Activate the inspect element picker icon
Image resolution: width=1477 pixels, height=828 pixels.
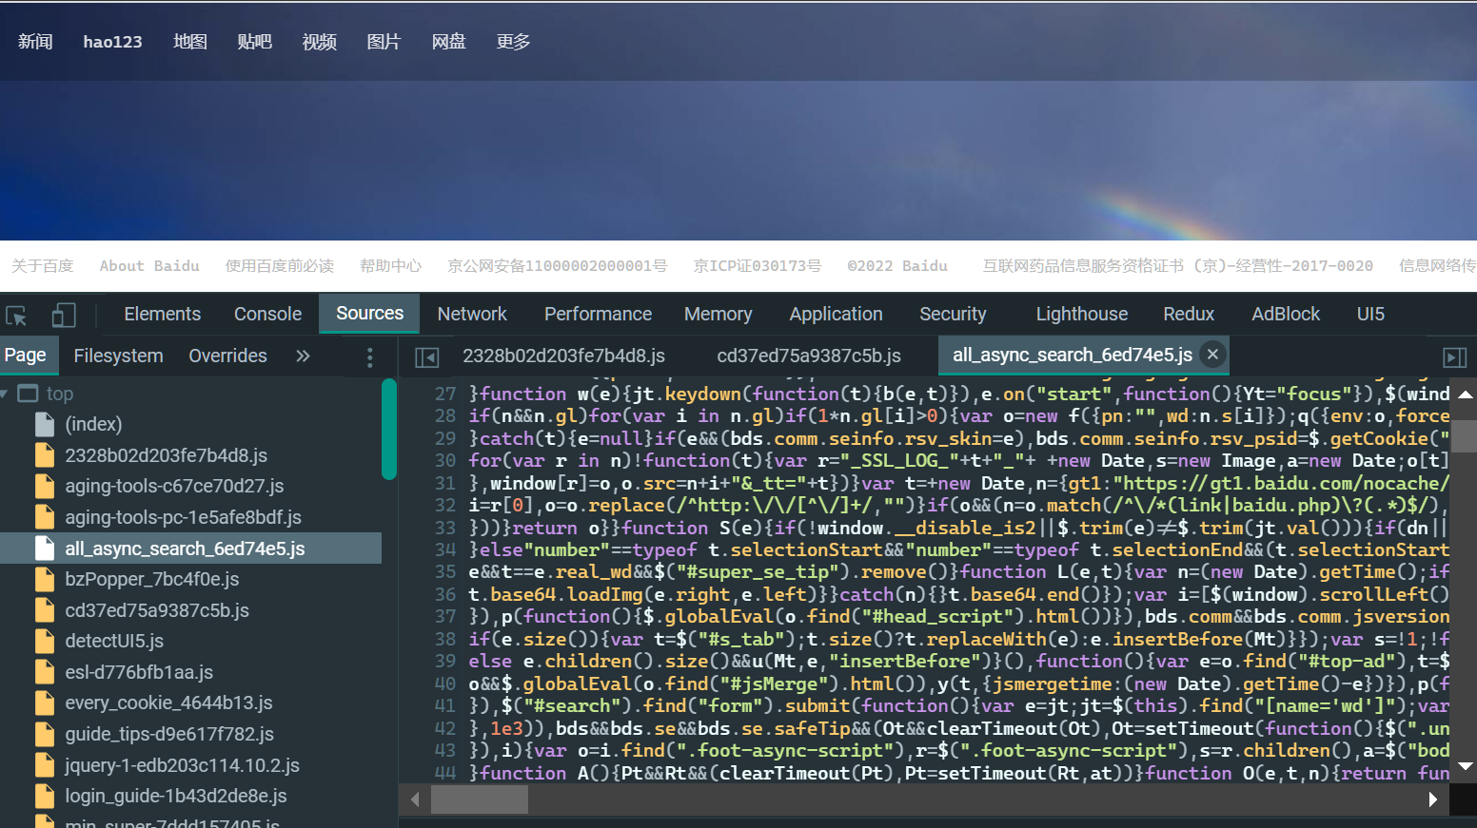16,315
